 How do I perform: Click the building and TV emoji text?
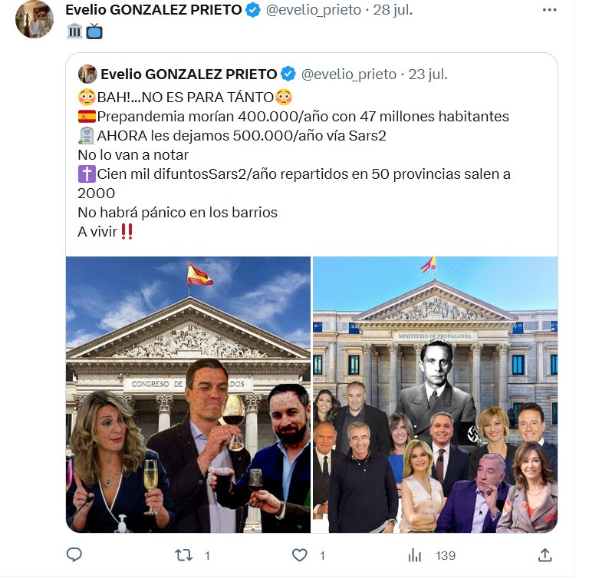pos(84,31)
